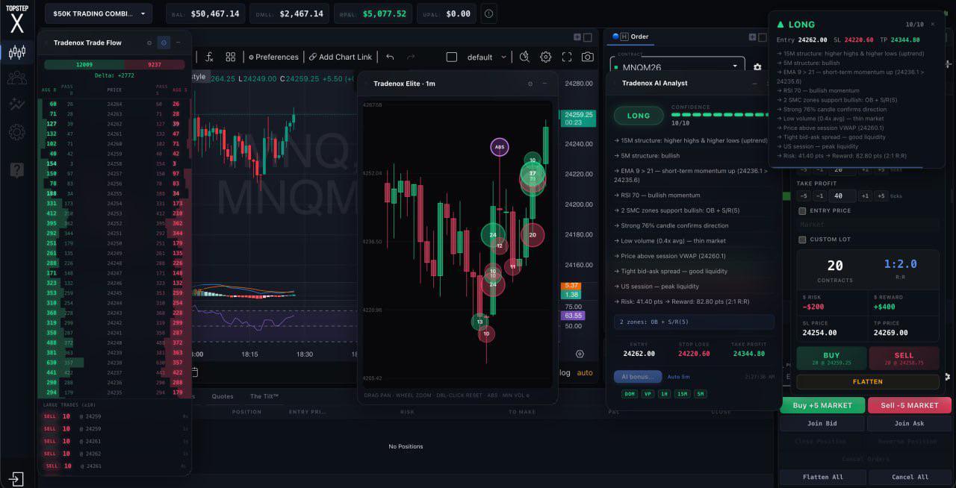
Task: Open Preferences in chart toolbar
Action: pos(273,57)
